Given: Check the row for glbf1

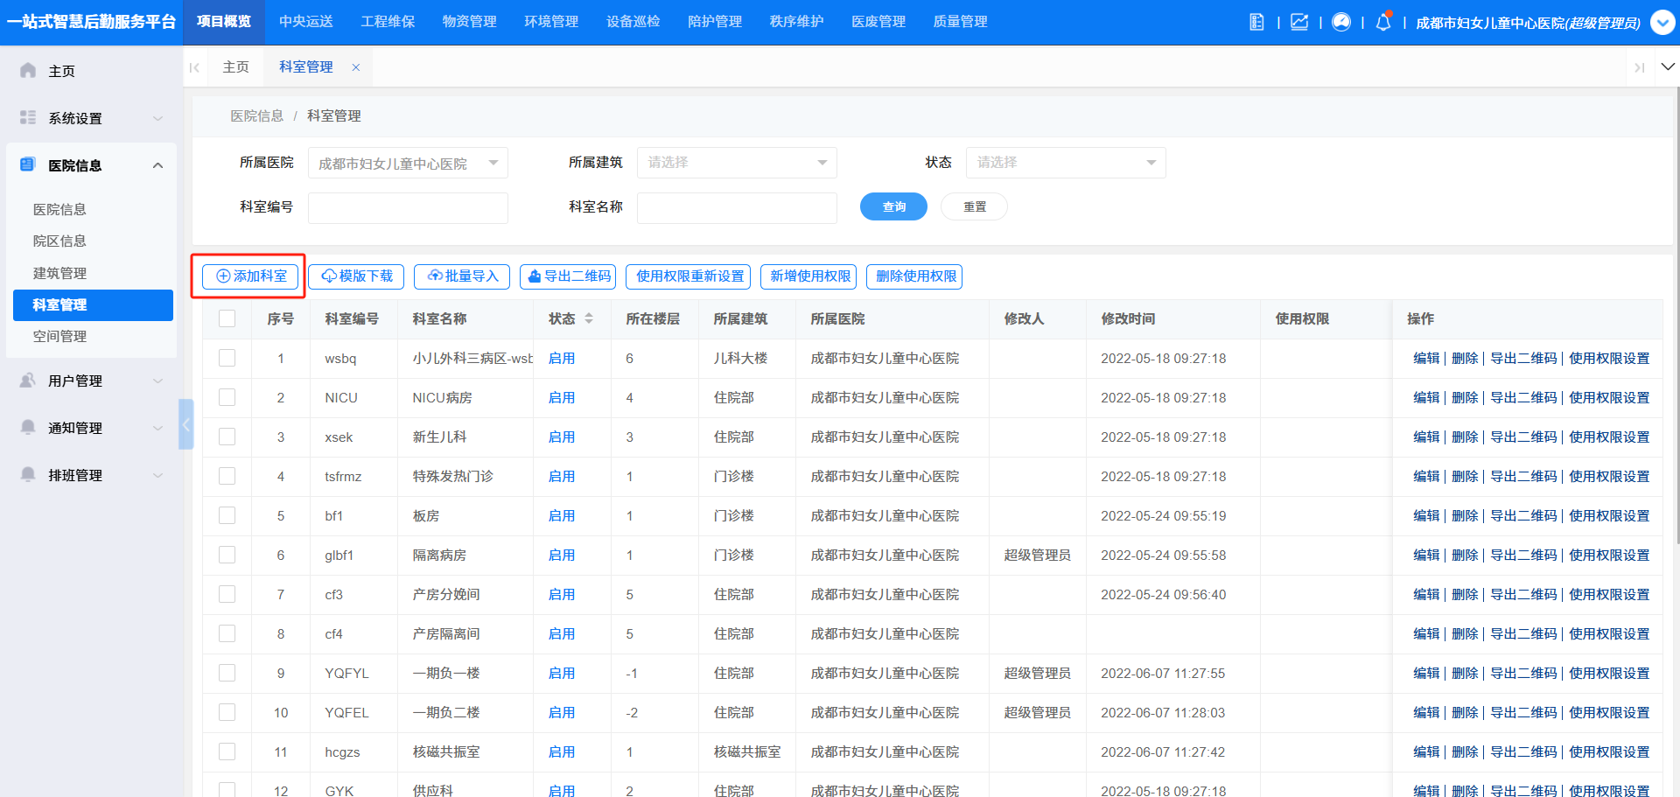Looking at the screenshot, I should coord(227,555).
